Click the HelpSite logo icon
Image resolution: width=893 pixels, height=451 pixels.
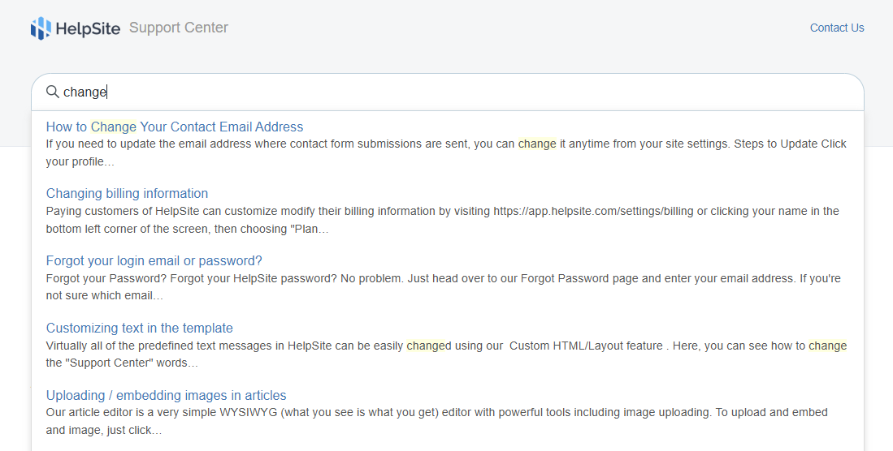(x=41, y=28)
